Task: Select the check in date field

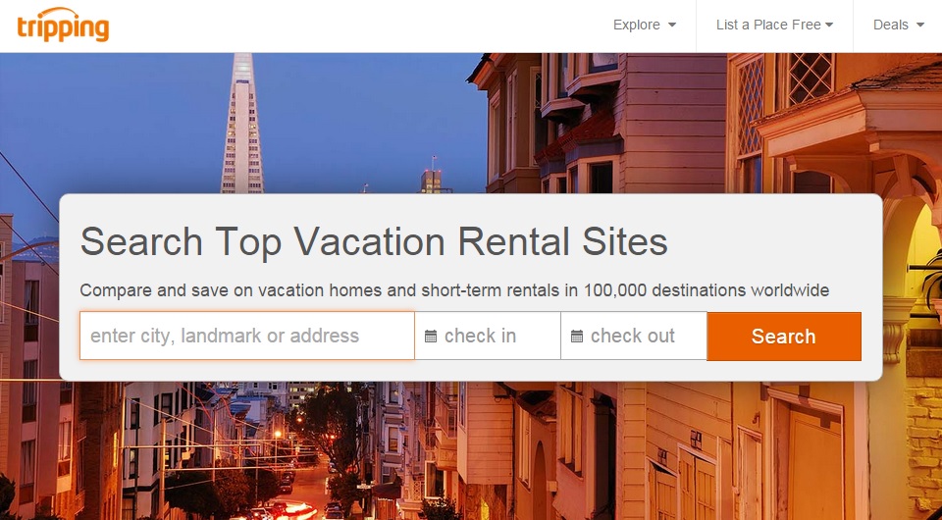Action: click(488, 336)
